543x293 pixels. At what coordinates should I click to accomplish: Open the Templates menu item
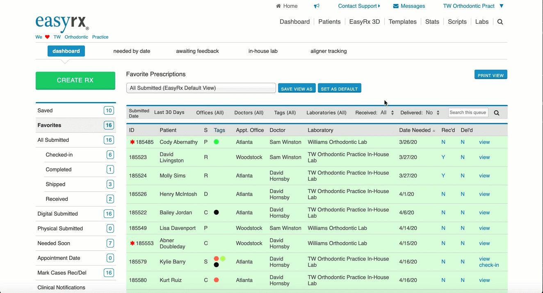pyautogui.click(x=402, y=22)
